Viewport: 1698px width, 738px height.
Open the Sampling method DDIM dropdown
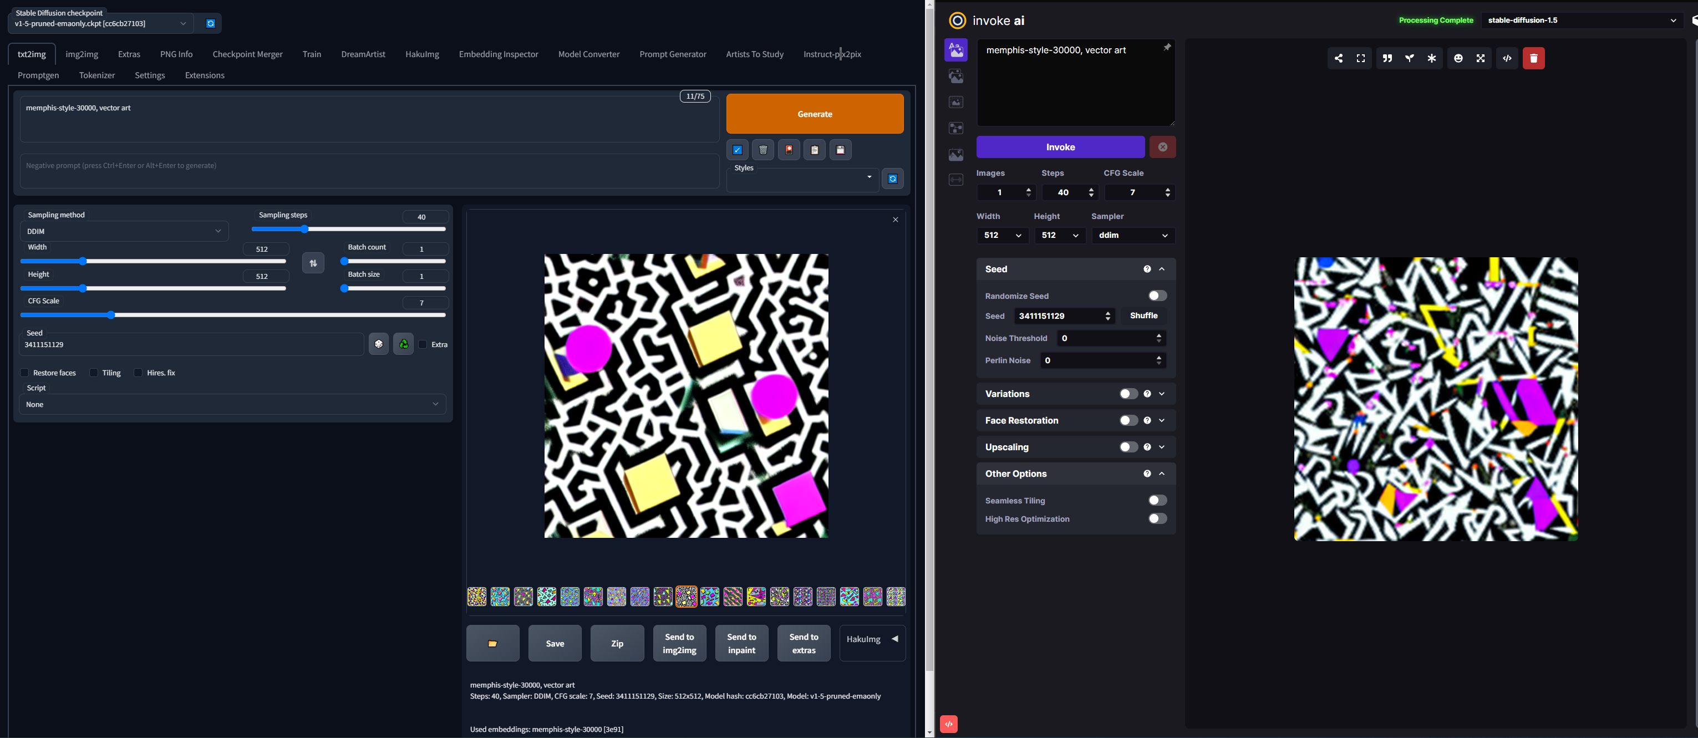click(x=124, y=231)
